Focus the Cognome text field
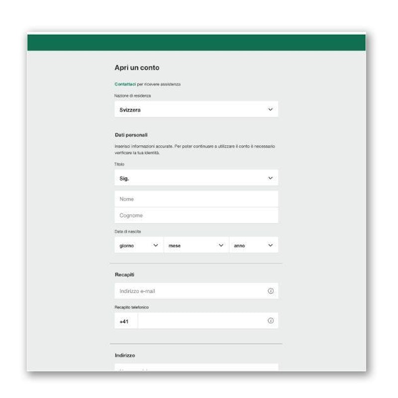This screenshot has height=398, width=398. (x=196, y=215)
